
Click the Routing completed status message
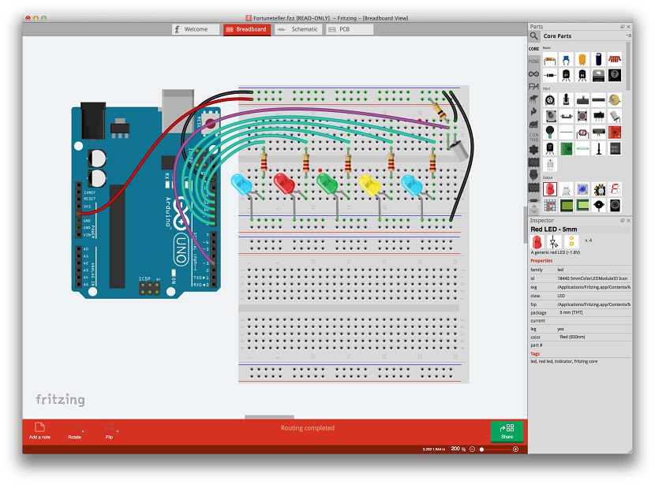click(x=308, y=427)
